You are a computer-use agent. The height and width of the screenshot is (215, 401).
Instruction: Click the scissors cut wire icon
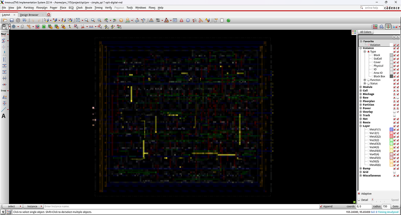click(83, 27)
